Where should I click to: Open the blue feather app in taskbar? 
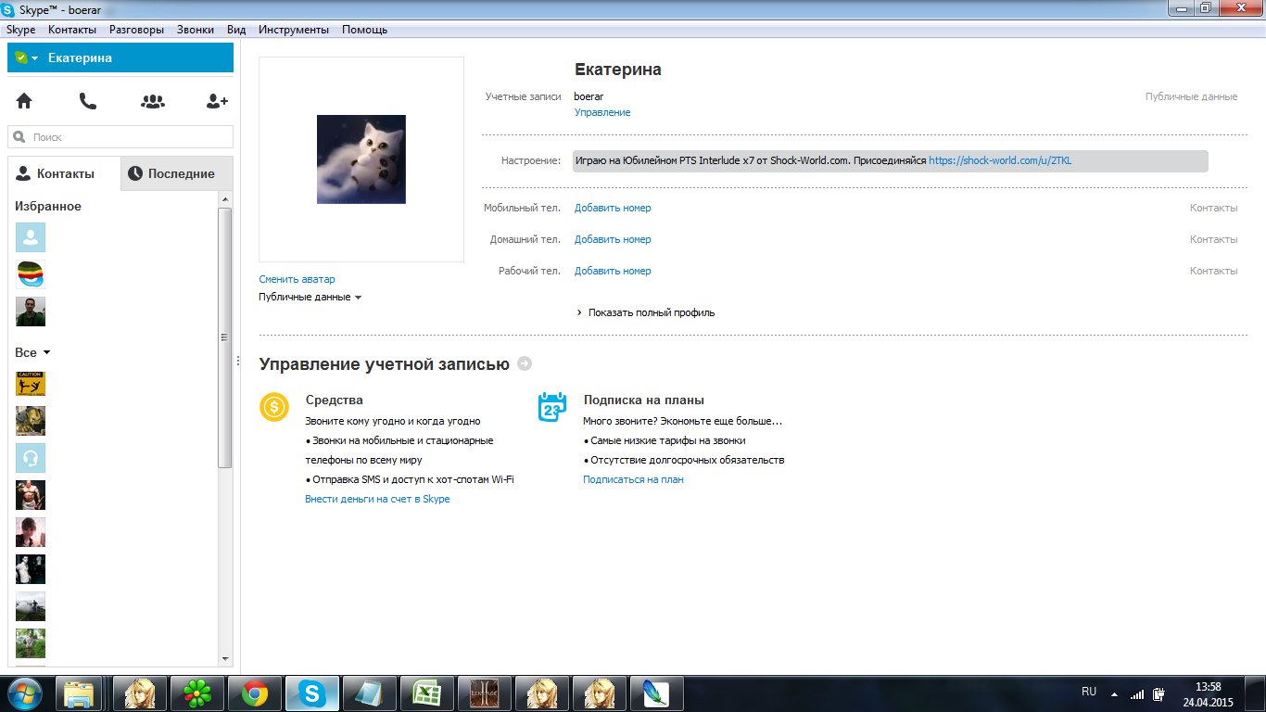click(x=656, y=693)
